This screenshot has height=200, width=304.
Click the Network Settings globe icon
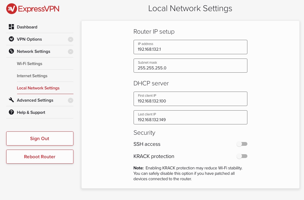pyautogui.click(x=11, y=51)
